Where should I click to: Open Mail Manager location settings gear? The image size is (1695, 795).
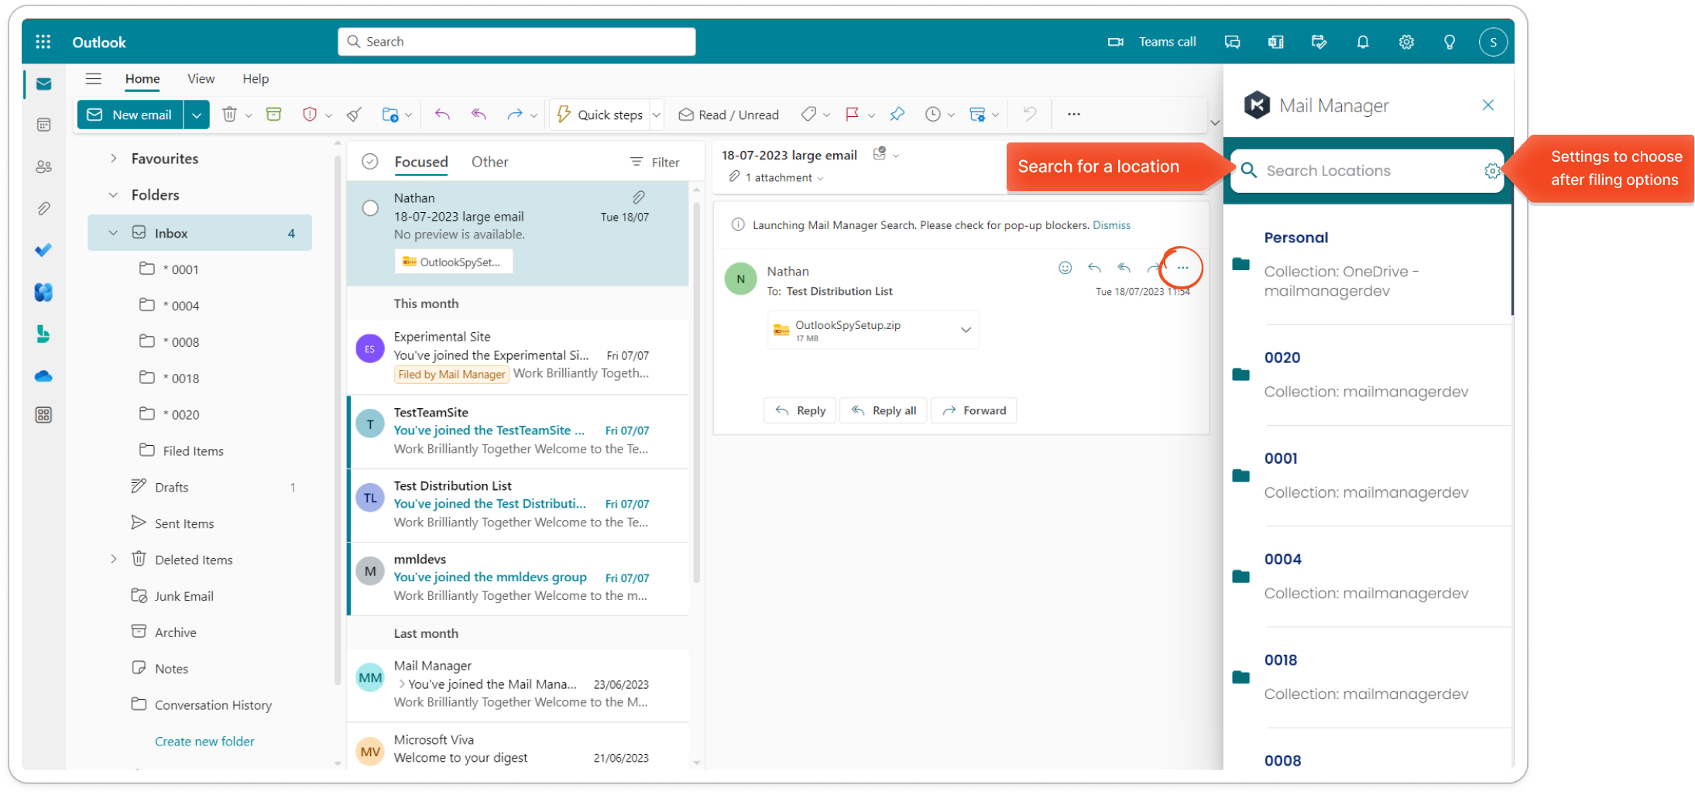click(x=1491, y=171)
